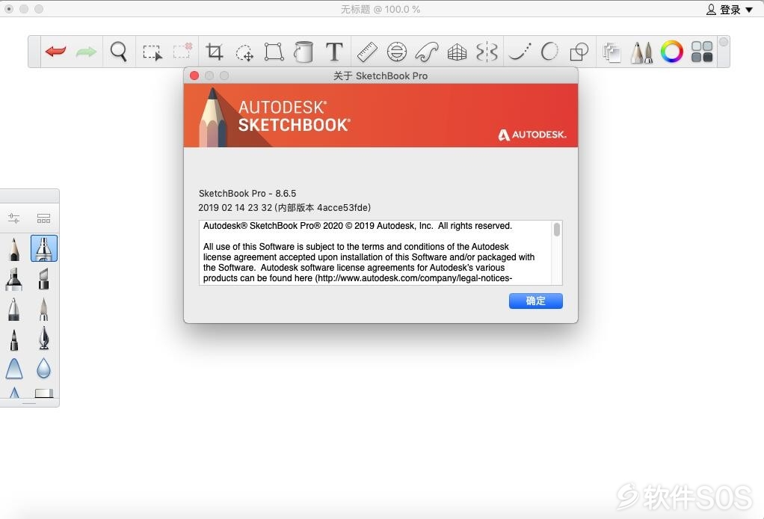Select the Ballpoint Pen brush
The width and height of the screenshot is (764, 519).
click(13, 310)
